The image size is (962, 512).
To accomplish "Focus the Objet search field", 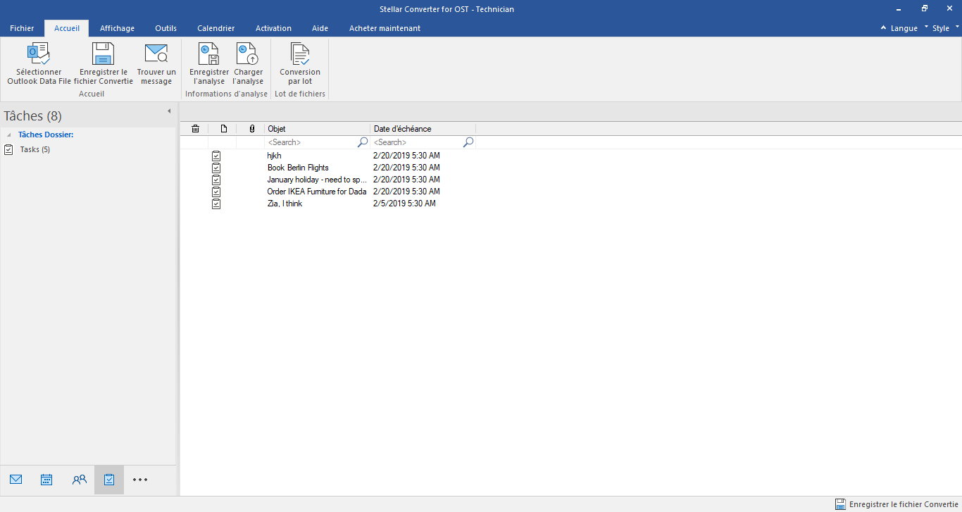I will [x=311, y=142].
